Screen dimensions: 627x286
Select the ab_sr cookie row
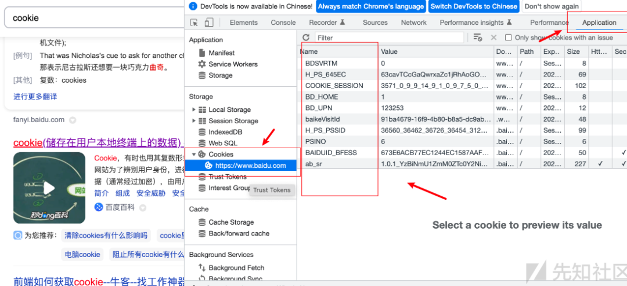462,163
